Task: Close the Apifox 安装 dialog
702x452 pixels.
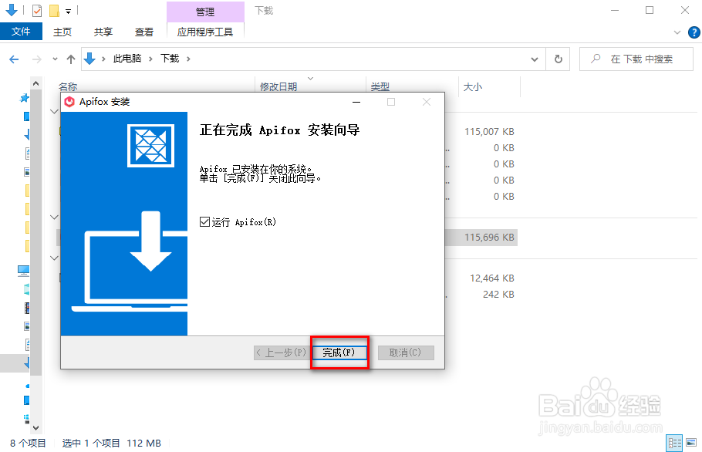Action: click(x=427, y=102)
